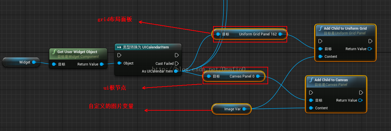Click Add Child to Canvas input exec pin
The image size is (391, 131).
311,93
